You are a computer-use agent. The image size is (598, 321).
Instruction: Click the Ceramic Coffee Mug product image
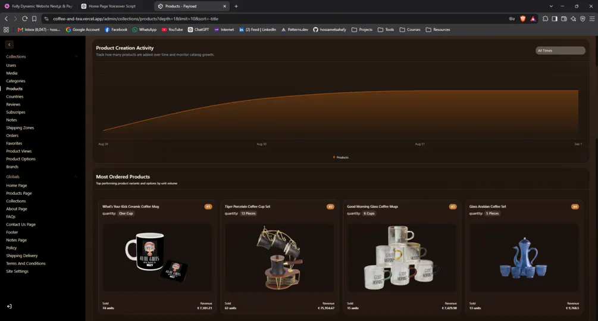coord(156,257)
